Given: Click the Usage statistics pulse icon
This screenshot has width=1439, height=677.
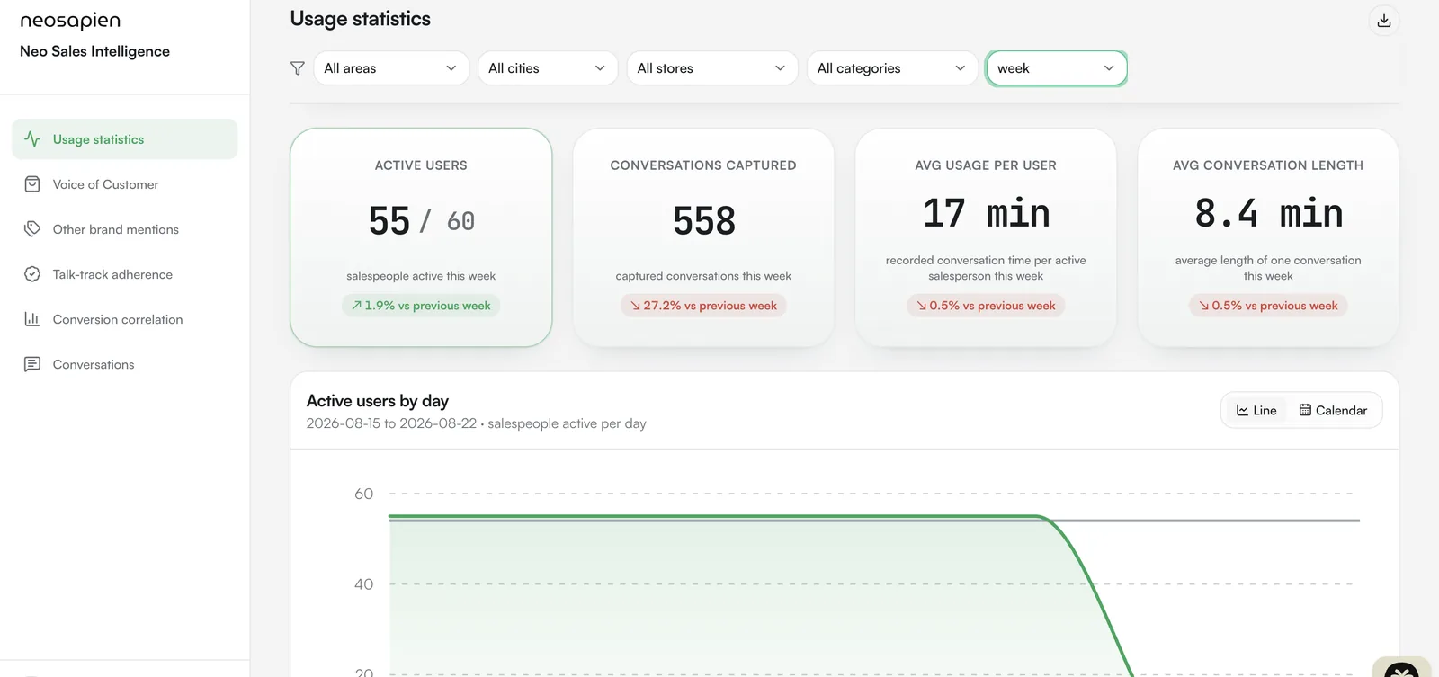Looking at the screenshot, I should pyautogui.click(x=32, y=139).
